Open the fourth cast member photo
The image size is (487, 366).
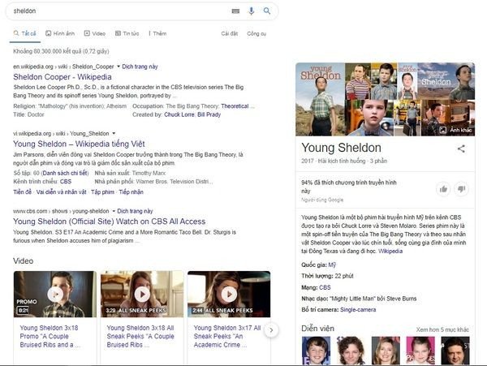coord(420,350)
